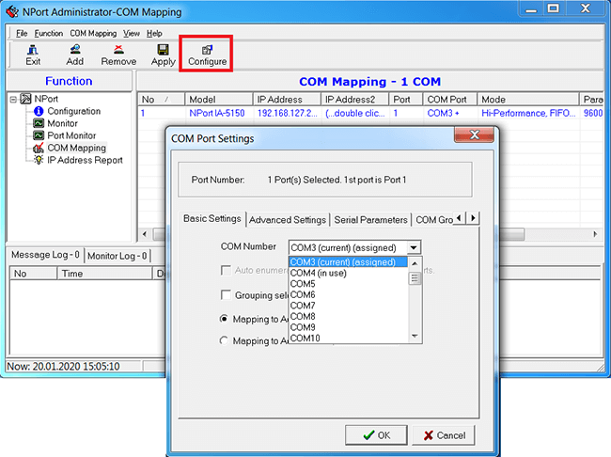Choose COM8 in the dropdown list

coord(348,317)
